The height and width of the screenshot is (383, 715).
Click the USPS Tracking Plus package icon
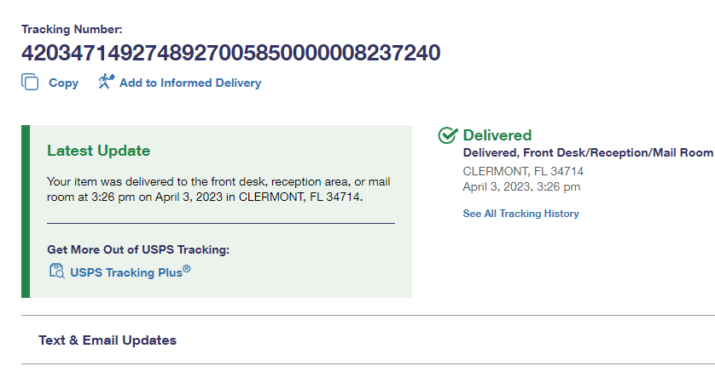coord(56,272)
